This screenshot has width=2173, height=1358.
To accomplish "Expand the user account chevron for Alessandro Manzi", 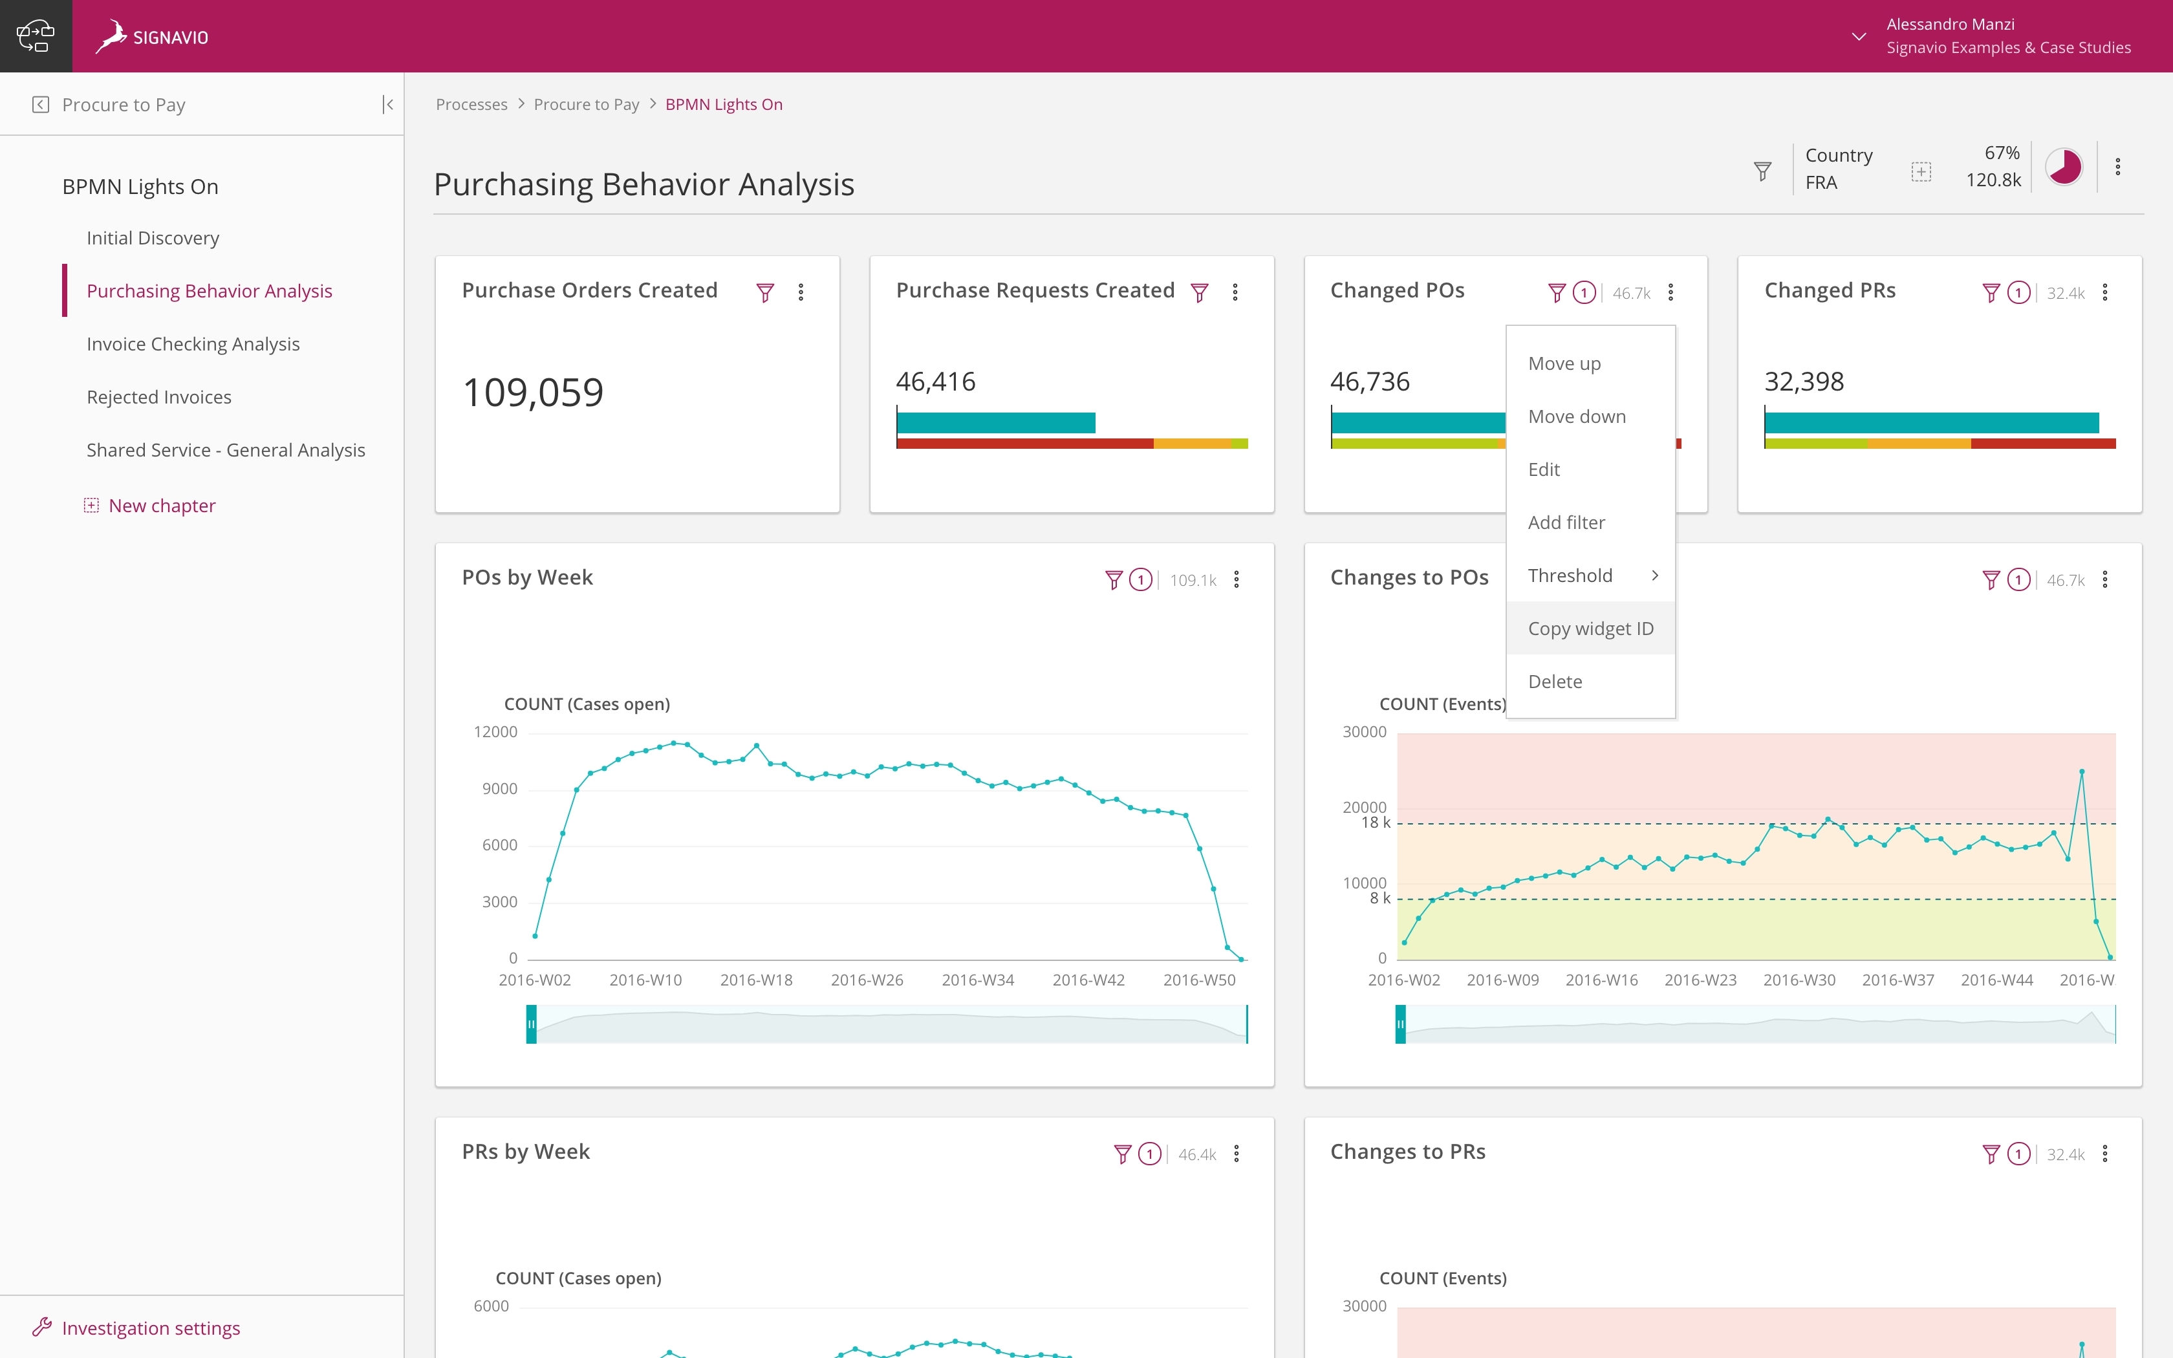I will pyautogui.click(x=1858, y=38).
